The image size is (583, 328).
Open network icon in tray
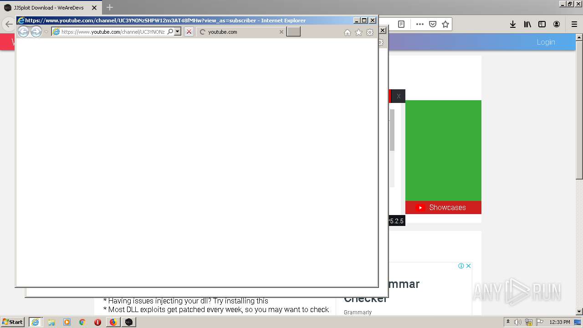click(529, 322)
